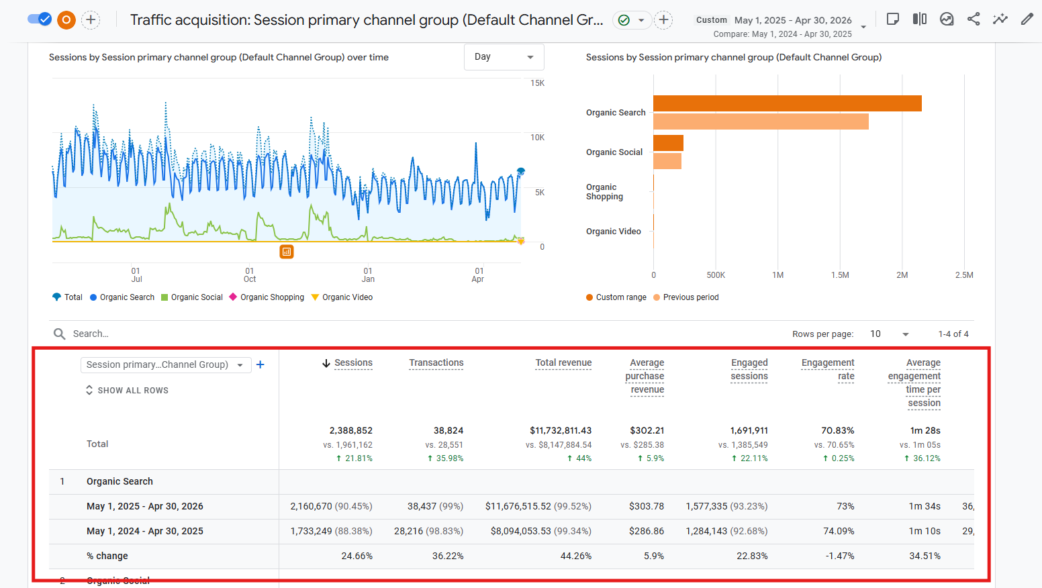Sort table by Transactions column

[436, 362]
